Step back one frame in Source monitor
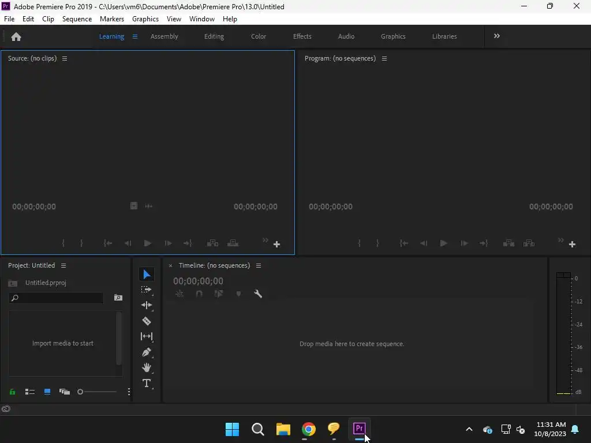 click(128, 243)
